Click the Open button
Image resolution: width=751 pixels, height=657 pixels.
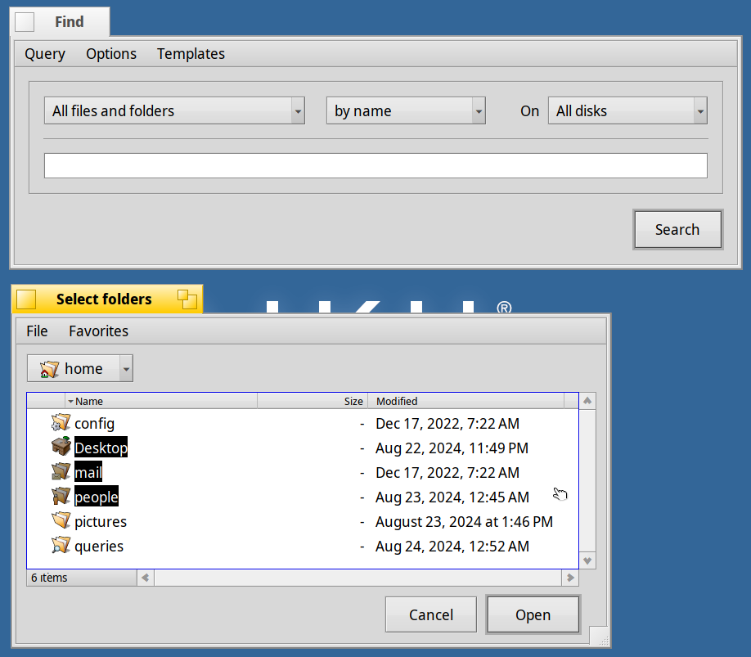[533, 614]
